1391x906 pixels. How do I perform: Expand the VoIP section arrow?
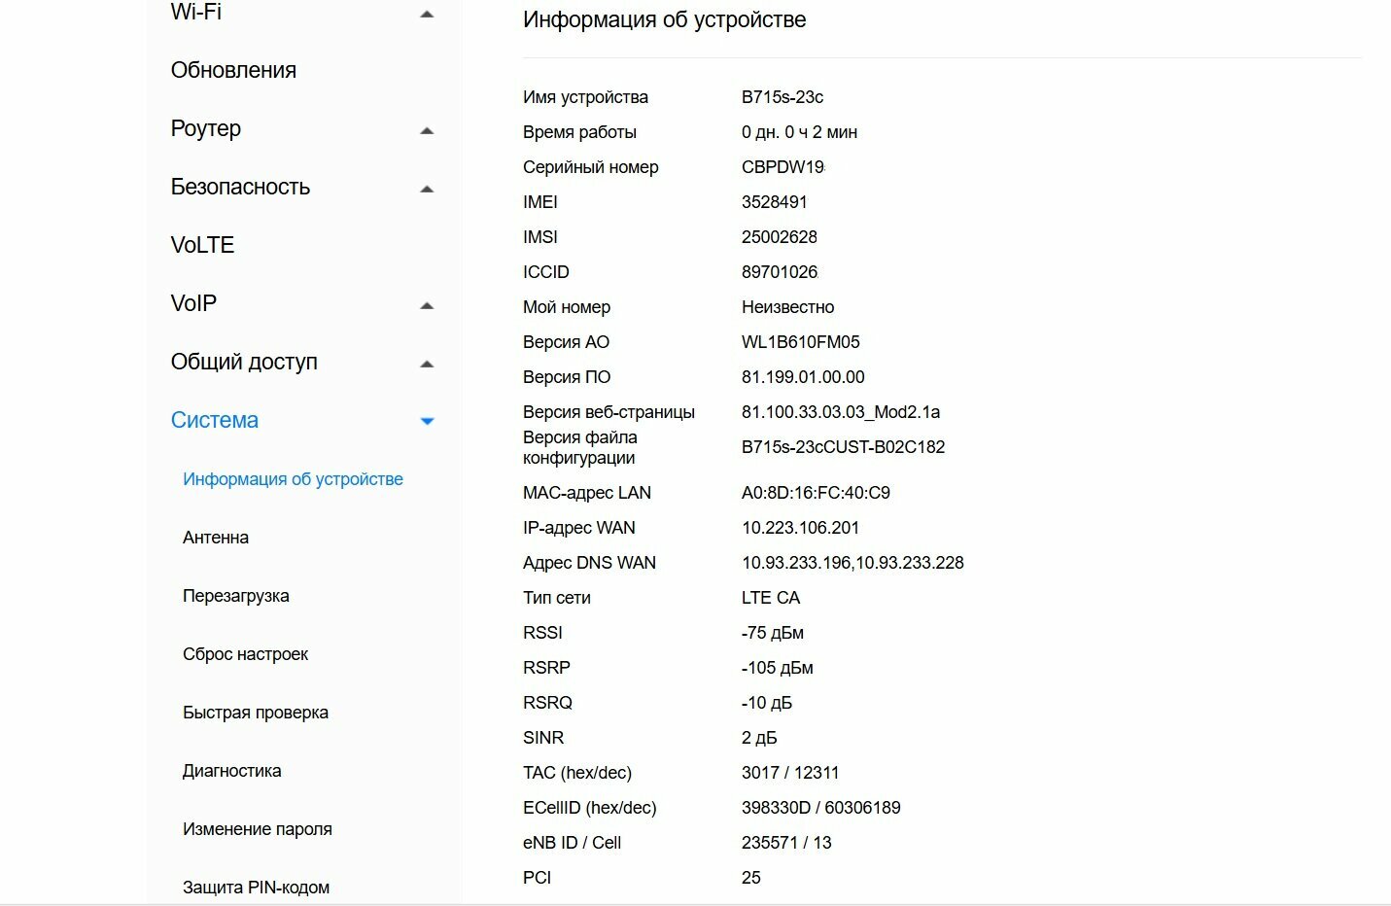click(x=427, y=306)
